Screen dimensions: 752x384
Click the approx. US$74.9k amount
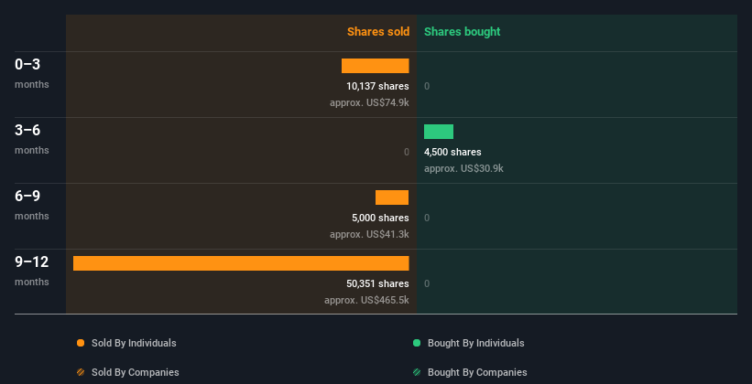point(369,102)
